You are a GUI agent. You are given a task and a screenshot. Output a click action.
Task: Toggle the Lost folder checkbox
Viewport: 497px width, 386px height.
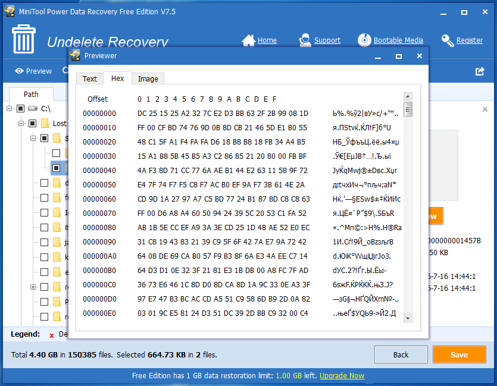[32, 123]
